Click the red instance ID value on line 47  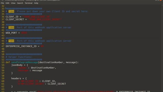(42, 46)
